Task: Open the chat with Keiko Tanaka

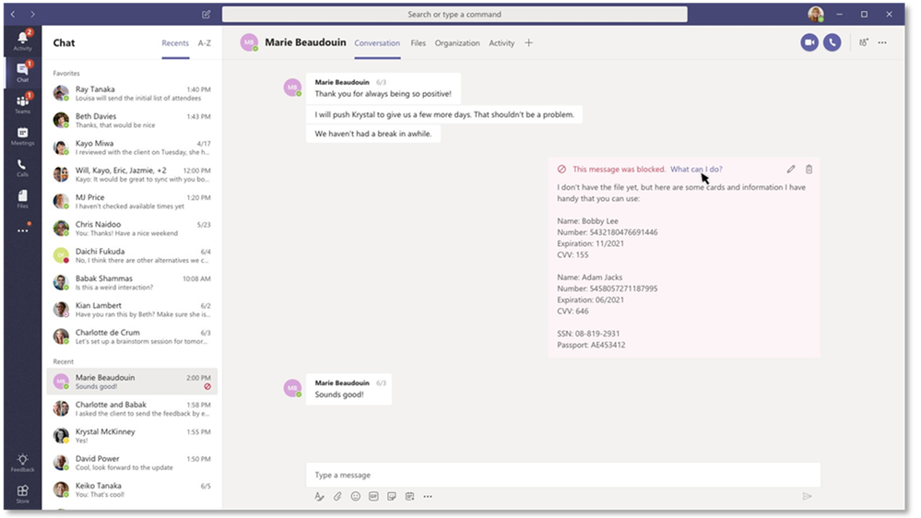Action: click(132, 489)
